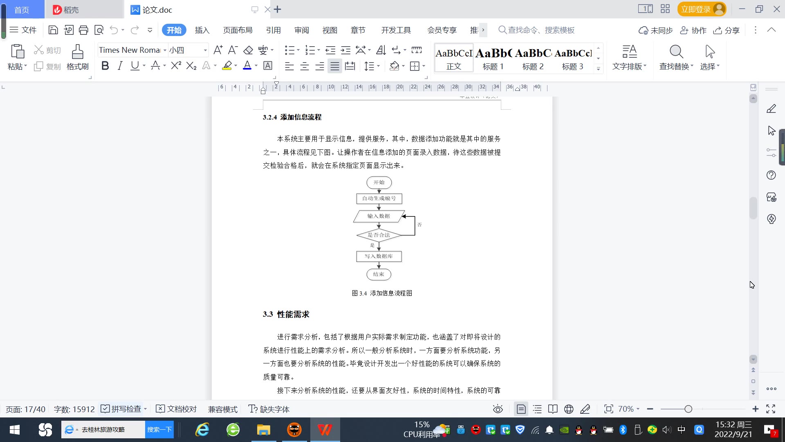Click the clear formatting eraser icon
Viewport: 785px width, 442px height.
pos(248,50)
